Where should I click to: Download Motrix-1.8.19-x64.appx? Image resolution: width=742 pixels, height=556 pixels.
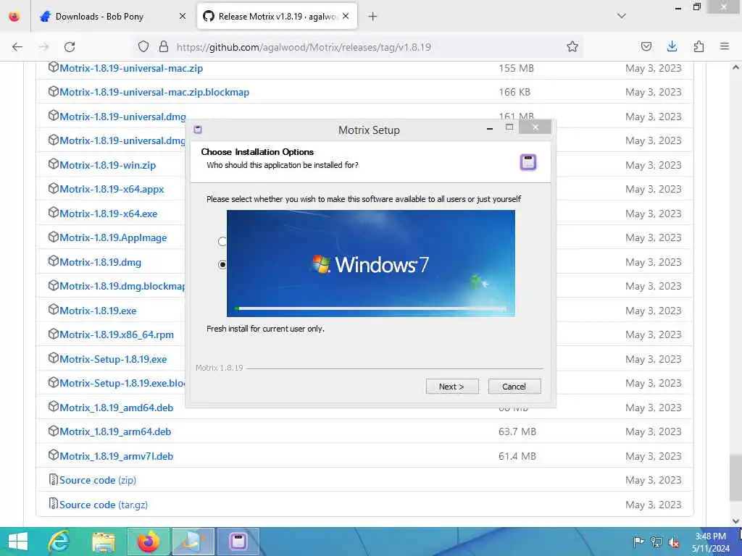112,189
